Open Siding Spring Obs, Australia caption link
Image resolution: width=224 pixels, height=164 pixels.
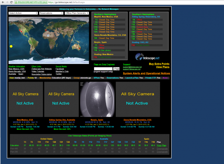(62, 120)
